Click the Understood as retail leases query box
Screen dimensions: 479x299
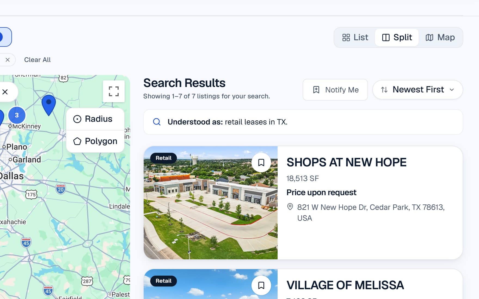coord(303,122)
